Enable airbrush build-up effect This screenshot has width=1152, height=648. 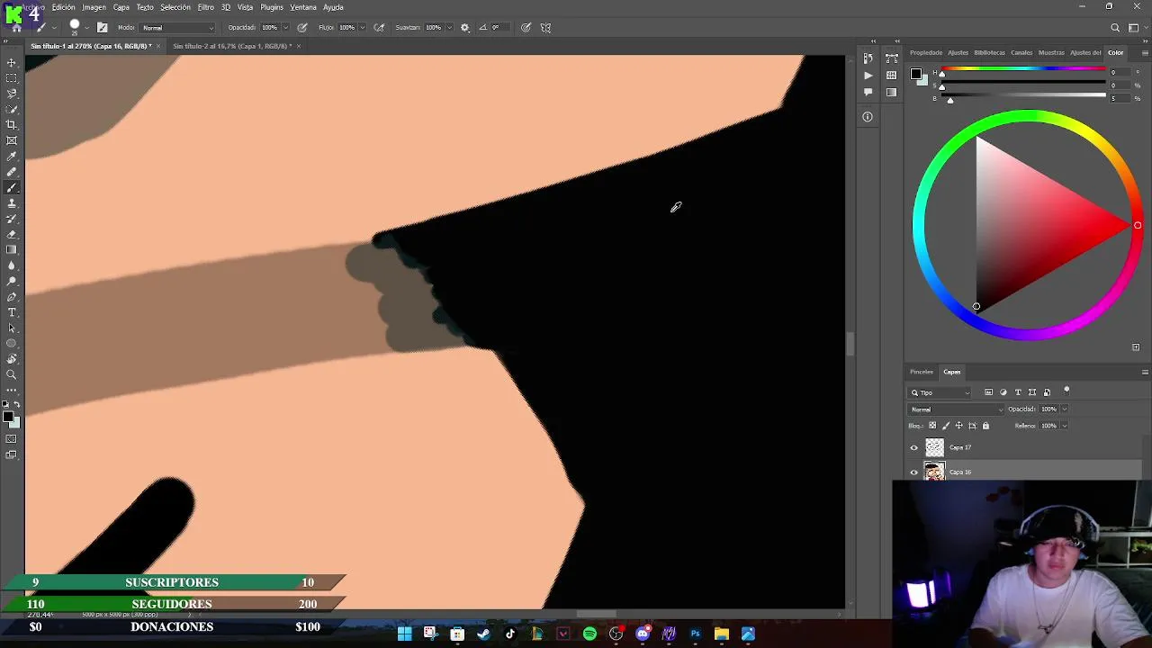(379, 28)
